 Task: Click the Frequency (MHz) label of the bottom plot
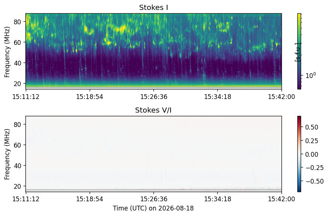pyautogui.click(x=7, y=154)
